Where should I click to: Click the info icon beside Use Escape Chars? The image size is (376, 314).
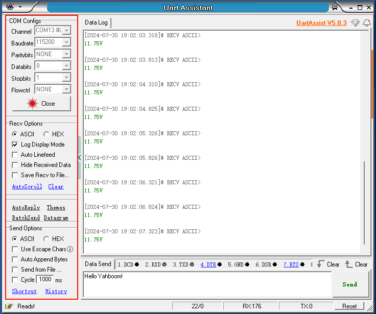pos(70,249)
